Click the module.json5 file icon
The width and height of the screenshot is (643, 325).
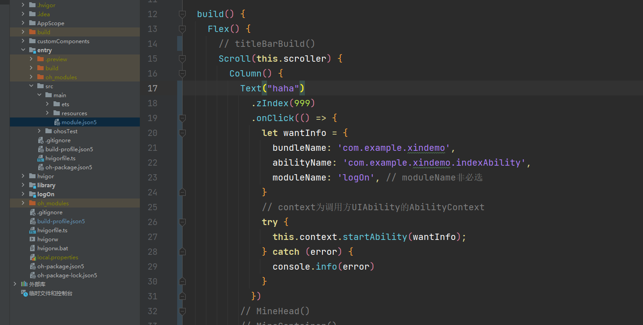(57, 122)
